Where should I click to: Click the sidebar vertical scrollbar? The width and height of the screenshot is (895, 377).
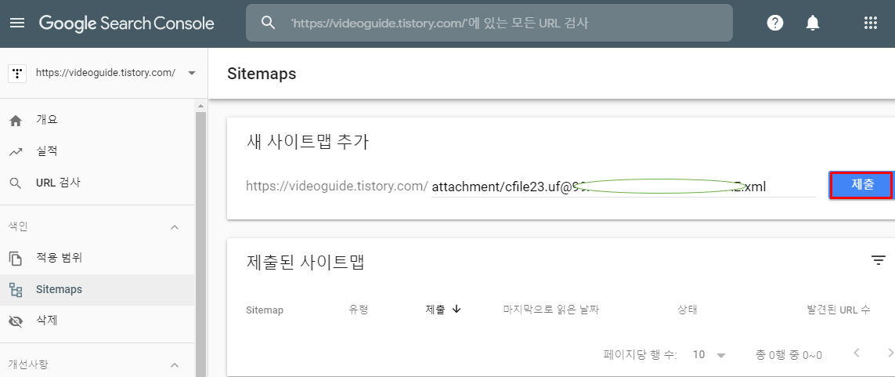pyautogui.click(x=200, y=245)
